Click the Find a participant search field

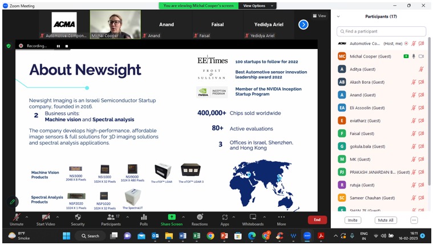(x=381, y=31)
